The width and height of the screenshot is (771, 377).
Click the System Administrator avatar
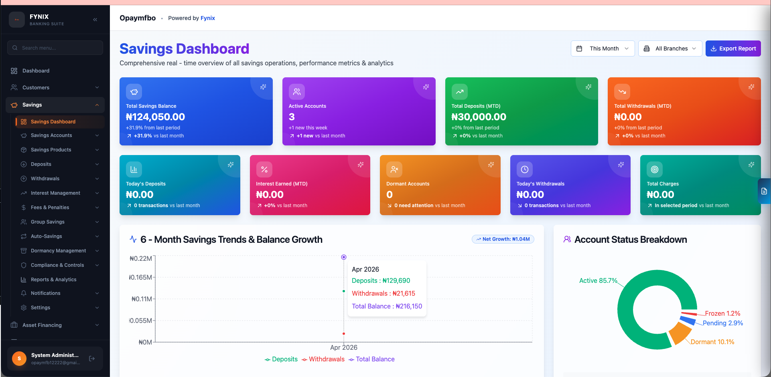click(x=19, y=359)
